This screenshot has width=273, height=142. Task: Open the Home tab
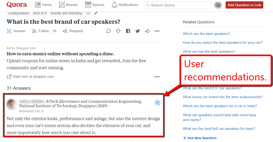[x=43, y=5]
